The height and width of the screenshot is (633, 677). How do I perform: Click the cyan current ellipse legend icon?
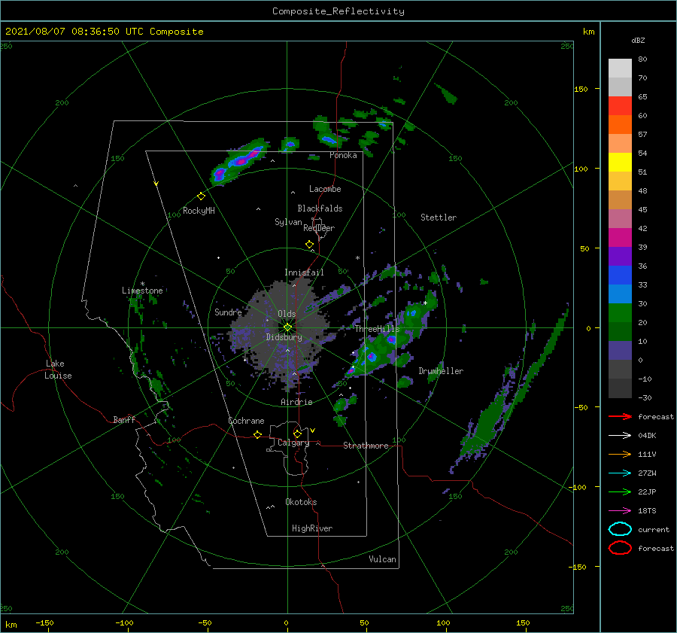click(x=620, y=529)
